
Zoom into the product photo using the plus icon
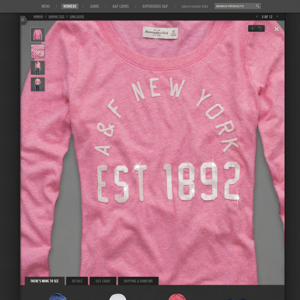pos(252,28)
